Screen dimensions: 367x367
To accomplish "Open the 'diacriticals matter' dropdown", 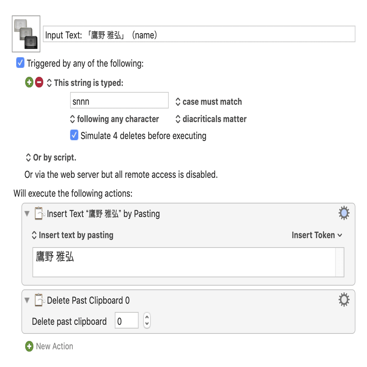I will point(211,119).
